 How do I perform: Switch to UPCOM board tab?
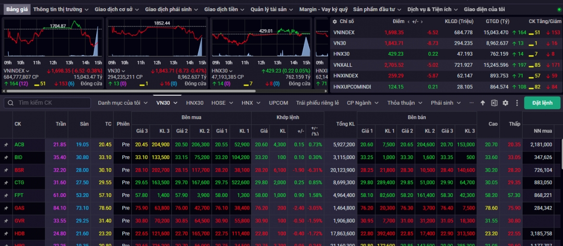[278, 103]
